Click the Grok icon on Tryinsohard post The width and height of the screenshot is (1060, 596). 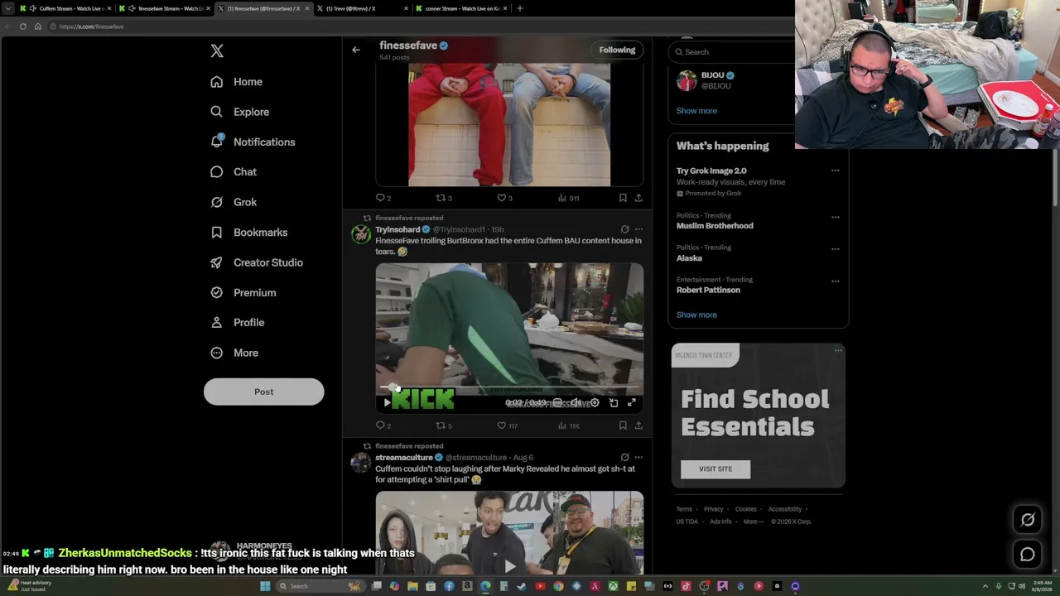625,229
